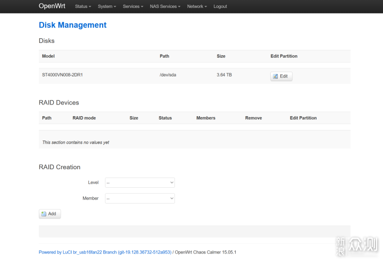Click the Add RAID button

(x=49, y=214)
